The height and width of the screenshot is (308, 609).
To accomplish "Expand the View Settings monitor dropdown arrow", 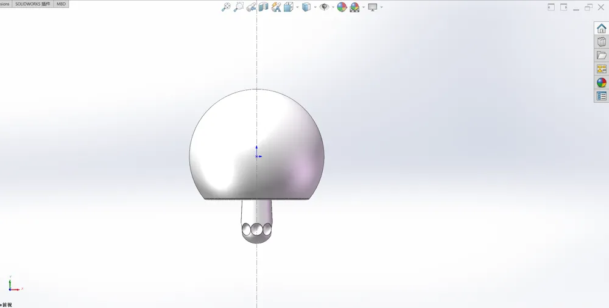I will pyautogui.click(x=382, y=7).
